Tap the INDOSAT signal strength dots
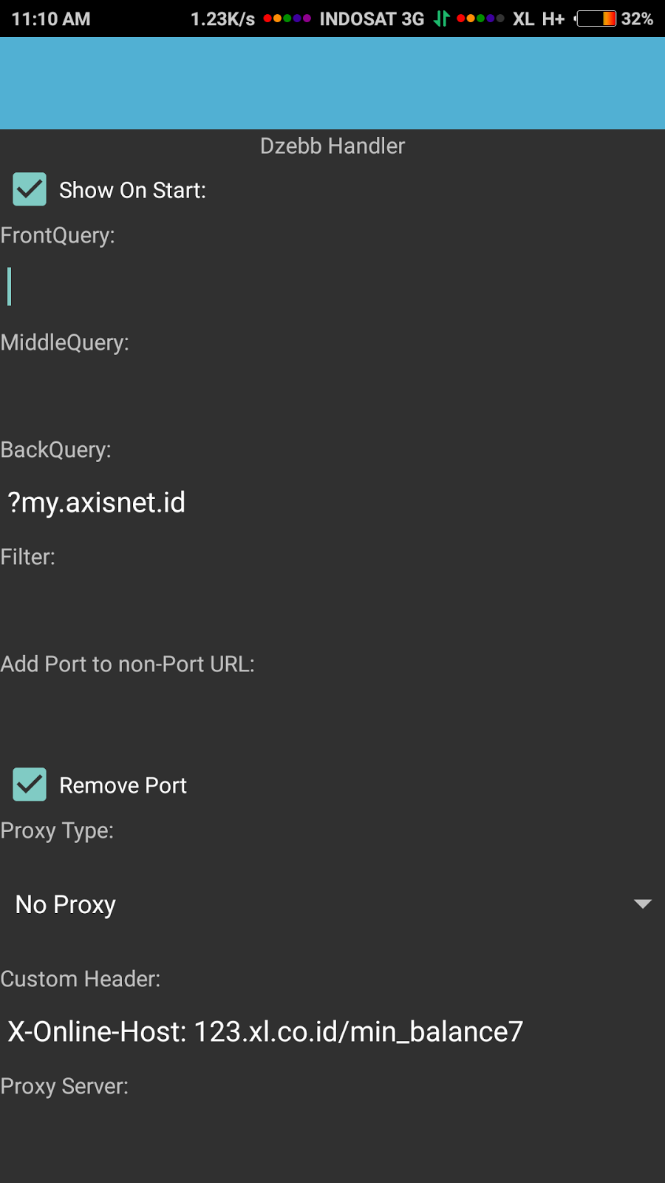The height and width of the screenshot is (1183, 665). pos(287,18)
